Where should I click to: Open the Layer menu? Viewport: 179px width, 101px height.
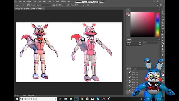tap(34, 2)
